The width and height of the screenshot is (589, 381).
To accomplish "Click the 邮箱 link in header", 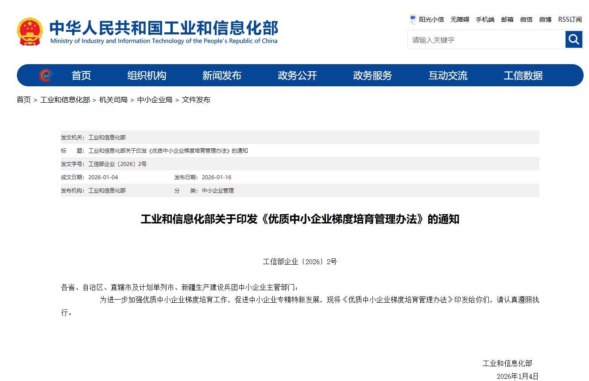I will pos(507,19).
